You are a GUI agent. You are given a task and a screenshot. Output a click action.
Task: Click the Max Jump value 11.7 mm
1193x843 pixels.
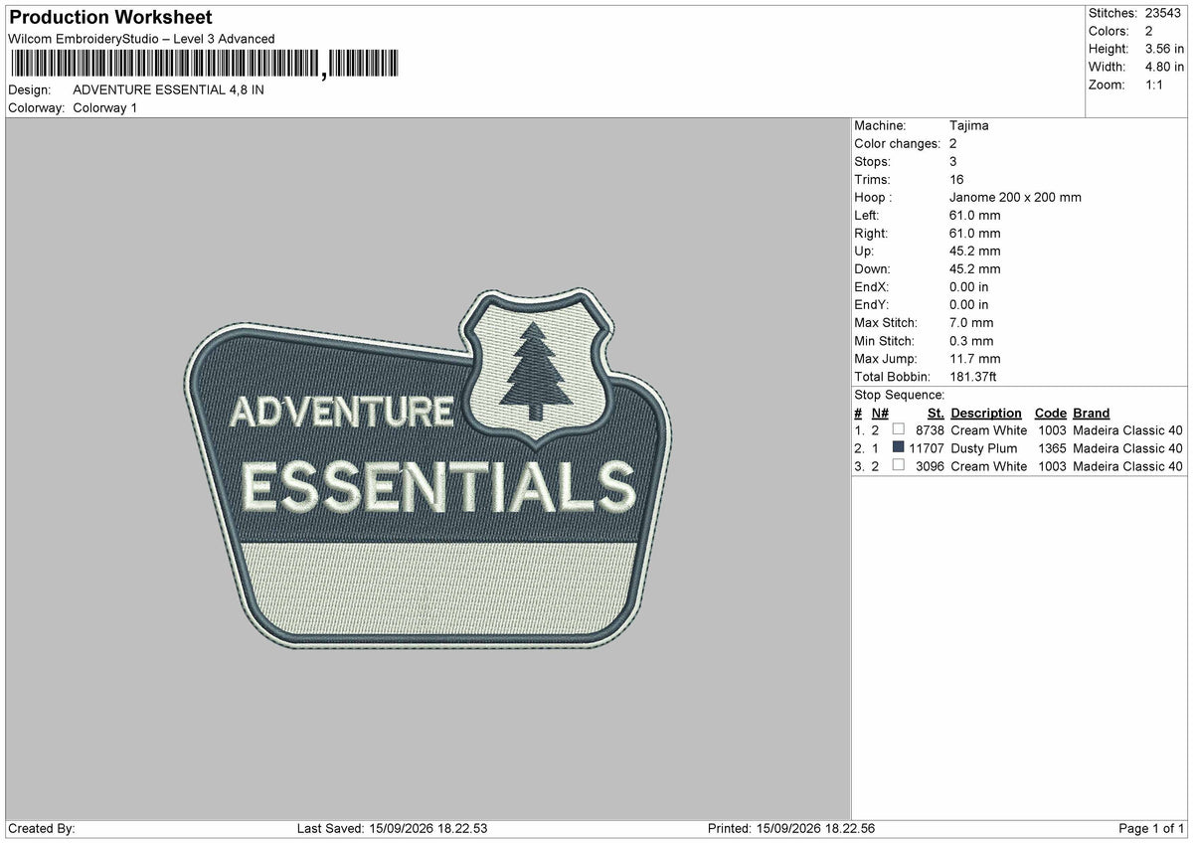[x=975, y=358]
